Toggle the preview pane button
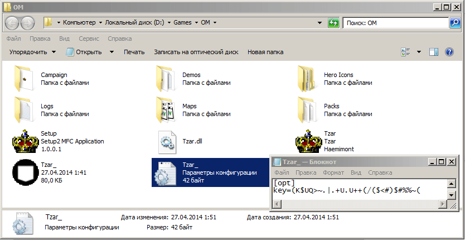 [434, 52]
